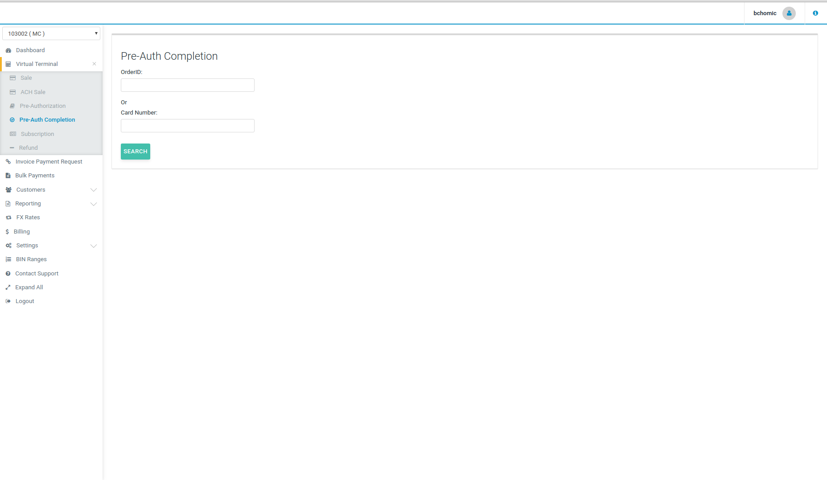Image resolution: width=827 pixels, height=480 pixels.
Task: Expand the Reporting submenu chevron
Action: point(94,204)
